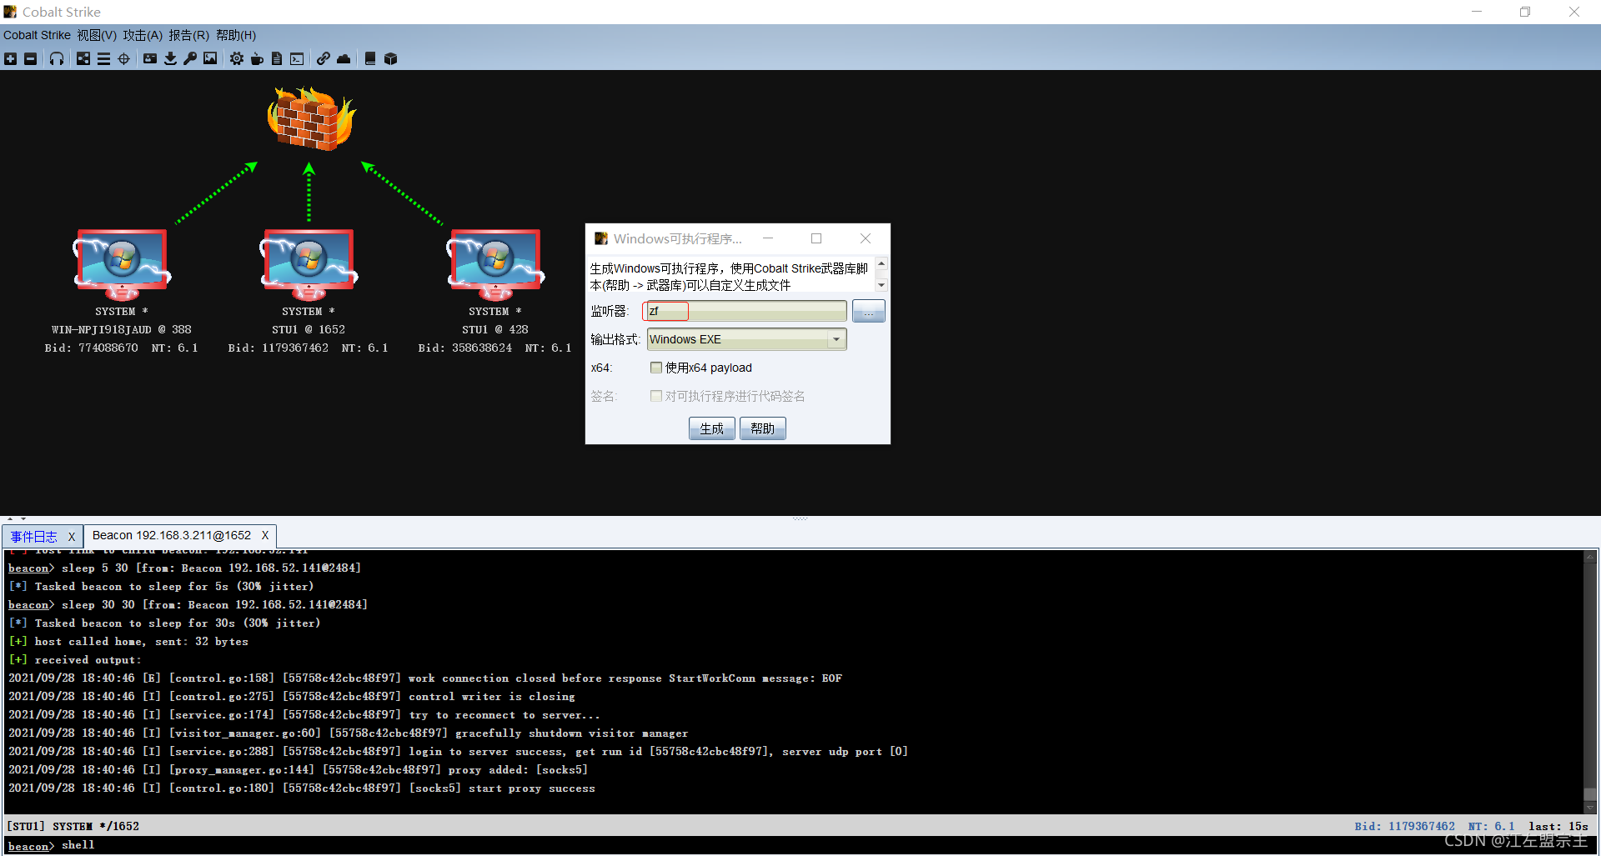The width and height of the screenshot is (1601, 856).
Task: Click the 'Bid: 774088670' label under the first host
Action: point(92,348)
